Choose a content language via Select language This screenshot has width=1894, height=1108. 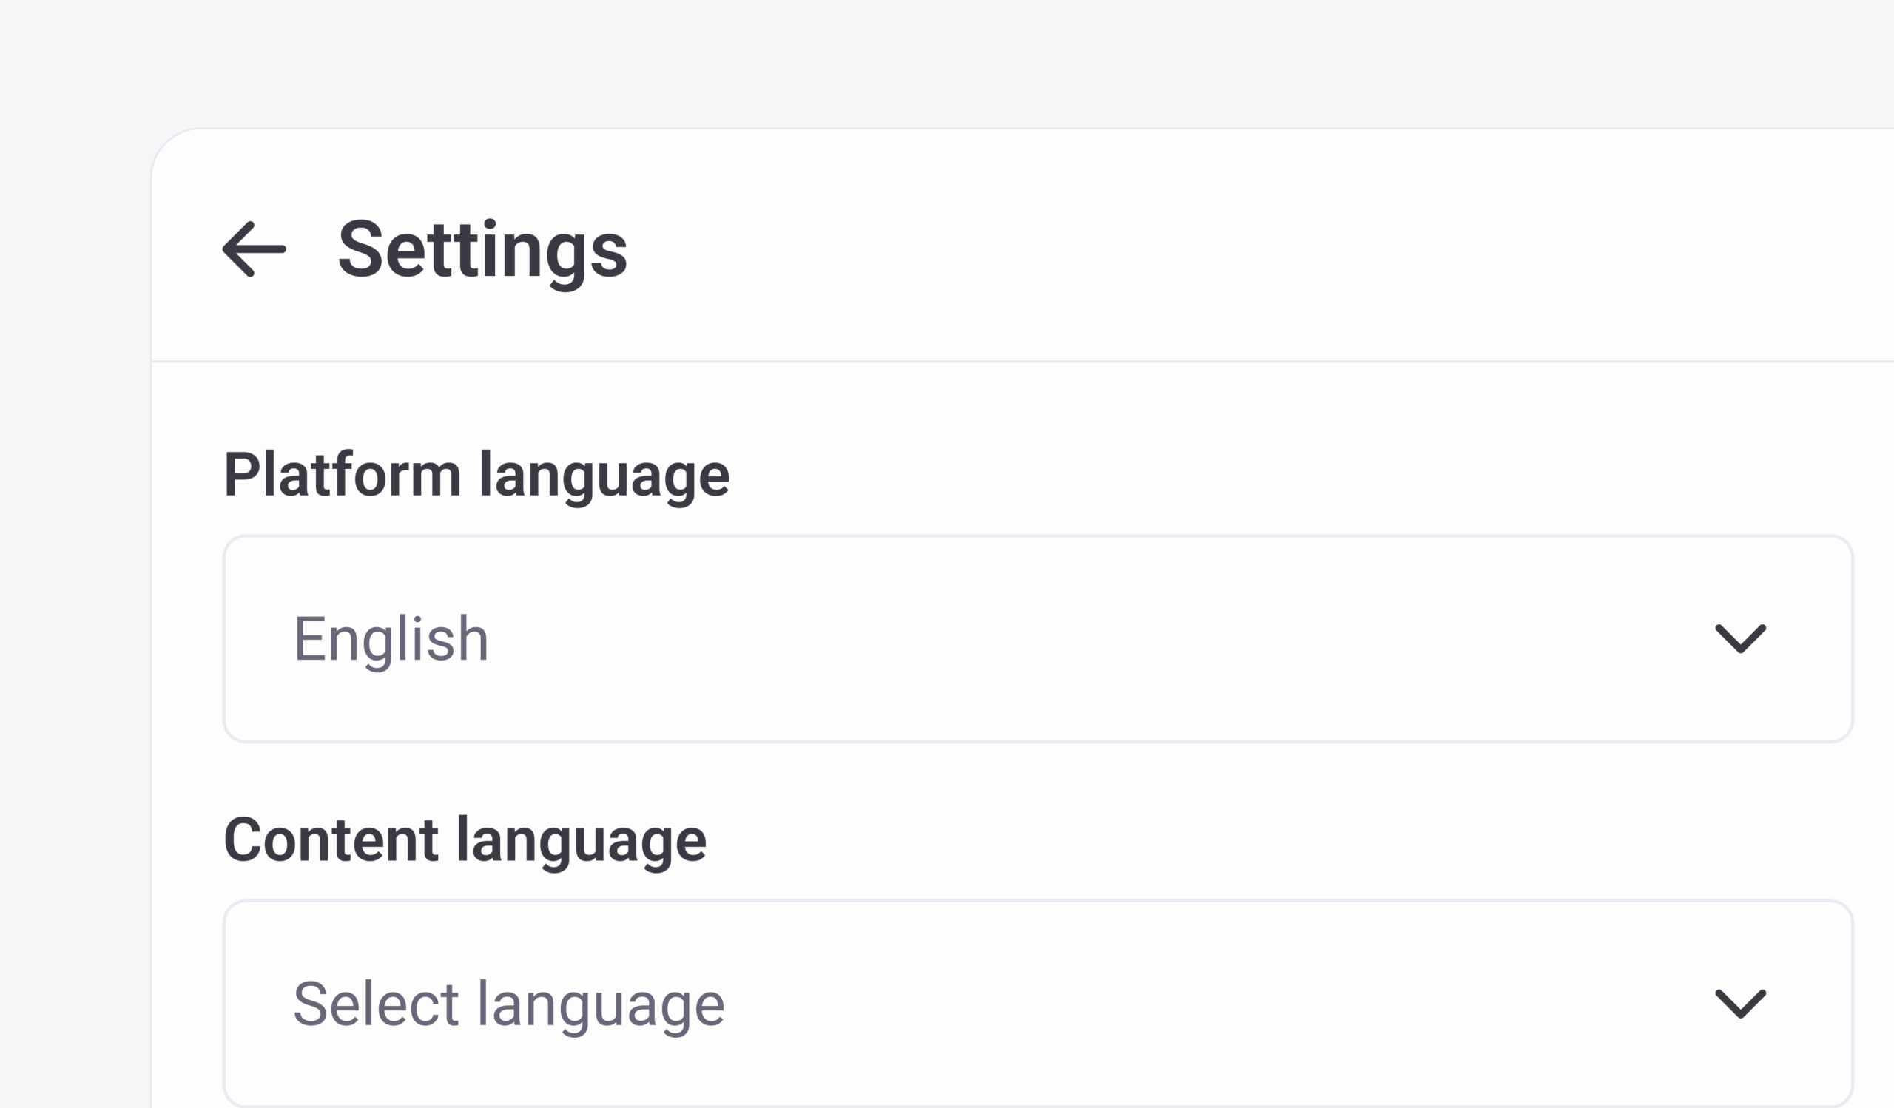1037,1004
